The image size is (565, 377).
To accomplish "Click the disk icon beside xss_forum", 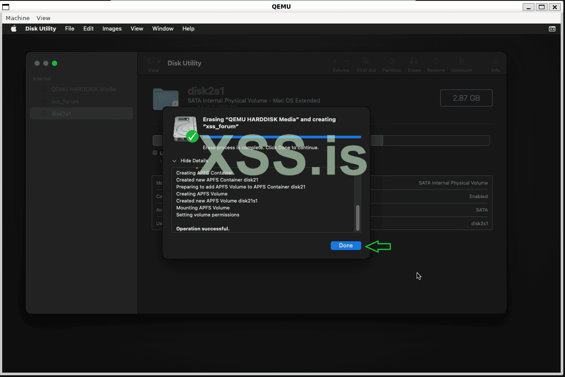I will pos(44,102).
